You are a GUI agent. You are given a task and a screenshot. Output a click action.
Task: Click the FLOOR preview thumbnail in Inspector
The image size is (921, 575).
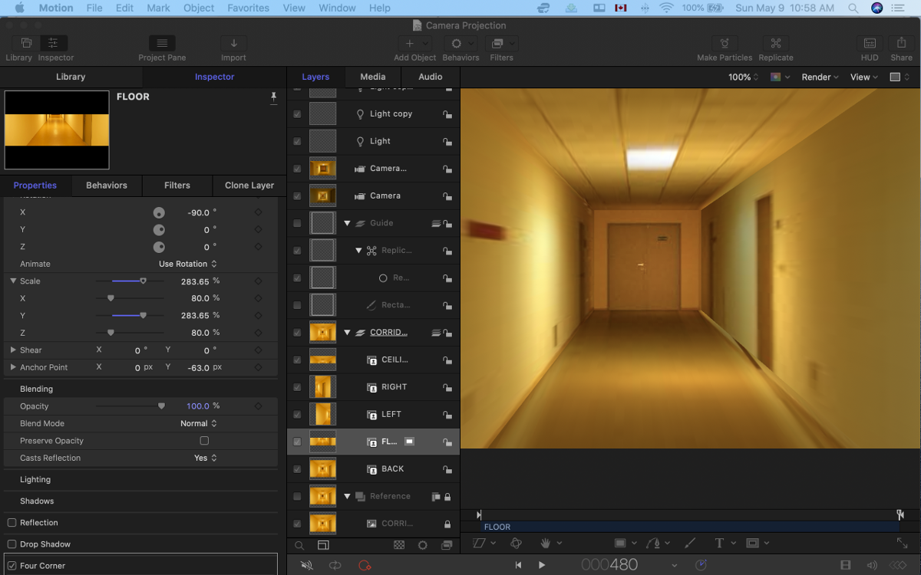point(57,130)
